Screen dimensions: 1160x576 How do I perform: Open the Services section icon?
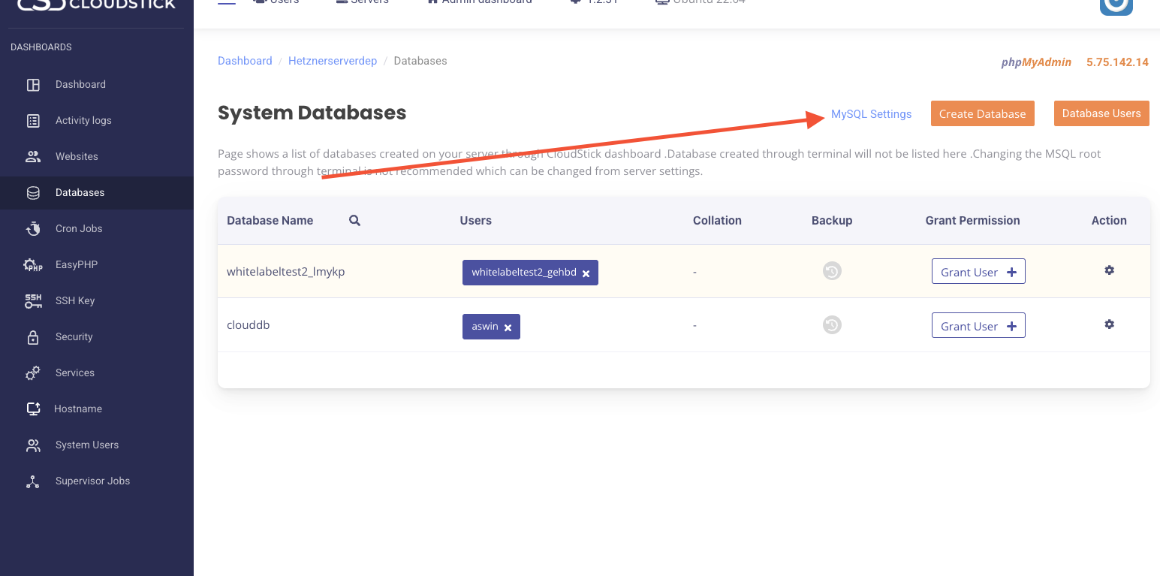(33, 372)
